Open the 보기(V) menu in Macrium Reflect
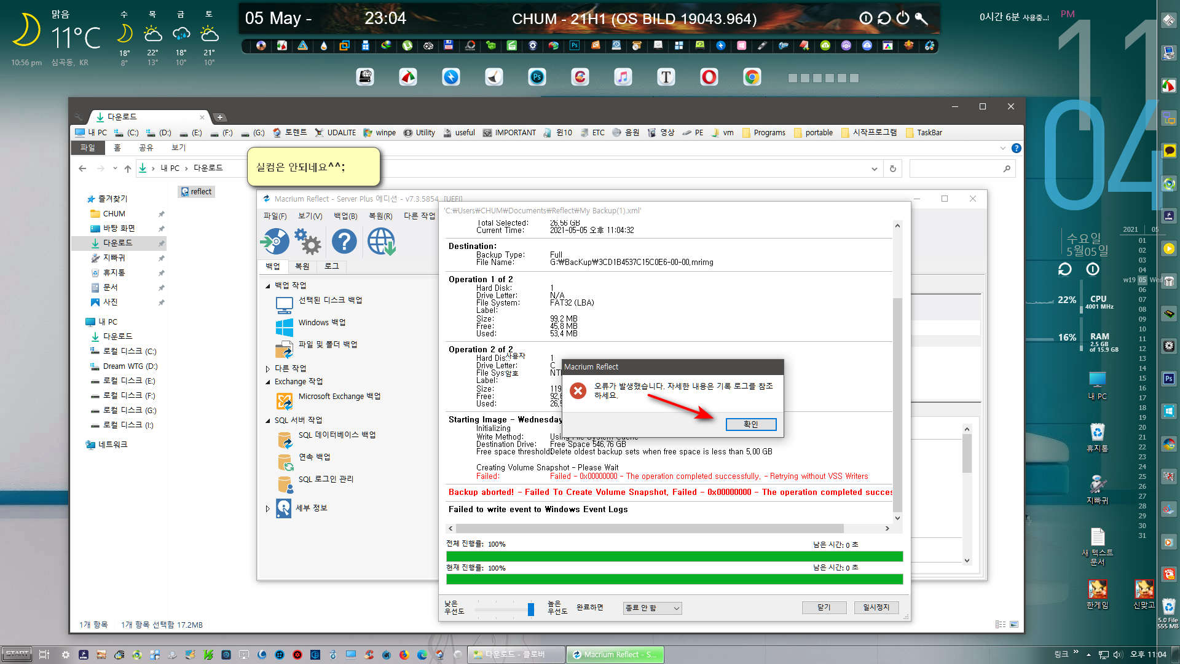Image resolution: width=1180 pixels, height=664 pixels. click(310, 216)
